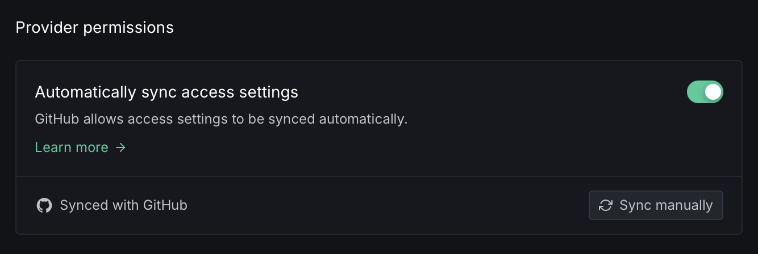This screenshot has width=758, height=254.
Task: Click the Provider permissions heading
Action: click(94, 27)
